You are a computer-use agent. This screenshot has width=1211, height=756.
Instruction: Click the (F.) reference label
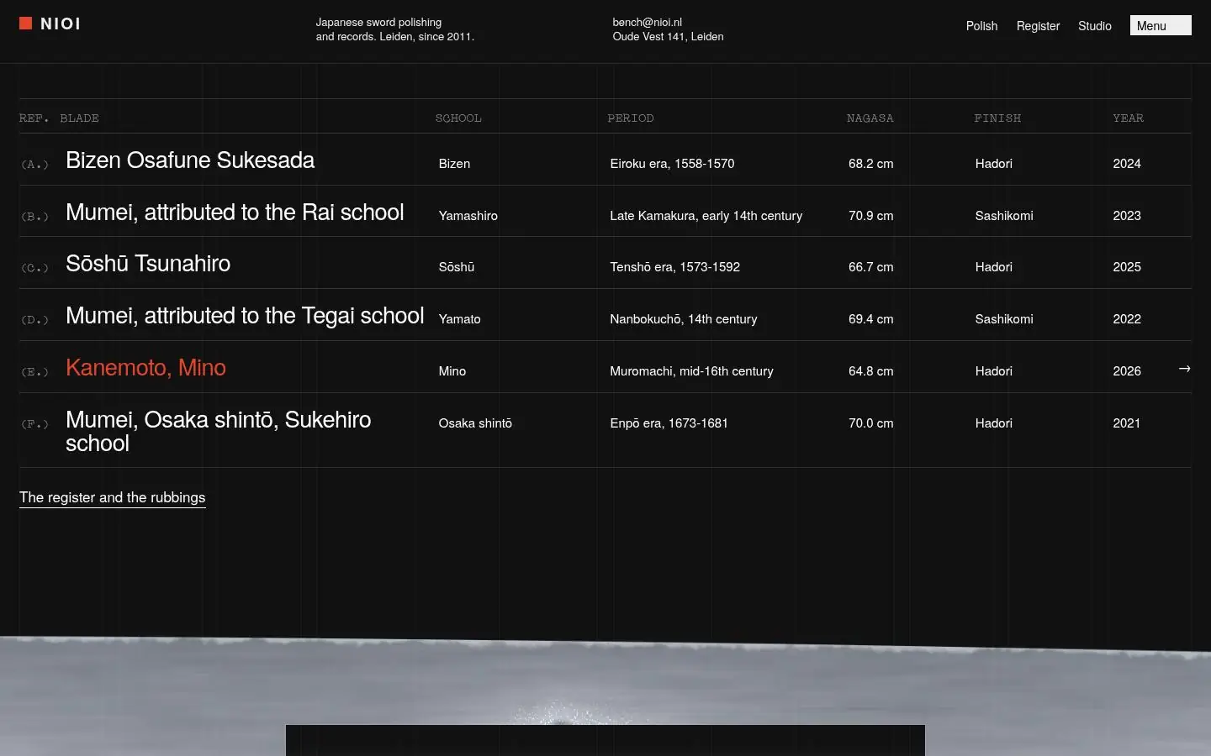[34, 424]
